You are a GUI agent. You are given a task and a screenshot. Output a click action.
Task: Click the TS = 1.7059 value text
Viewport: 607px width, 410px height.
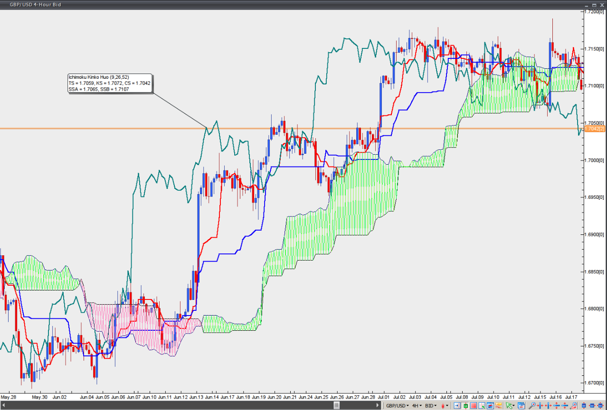81,83
